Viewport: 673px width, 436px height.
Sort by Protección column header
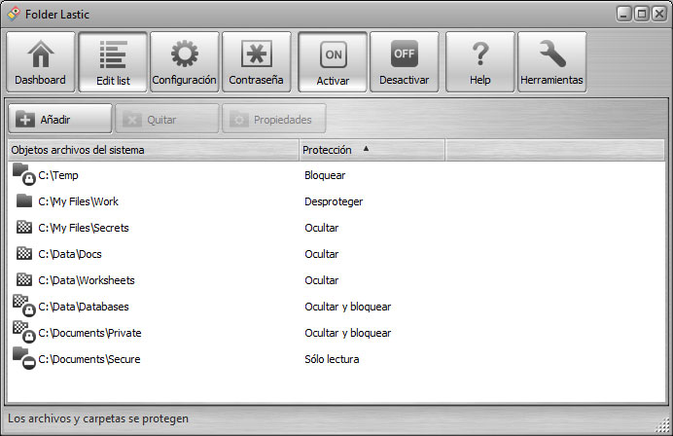372,150
